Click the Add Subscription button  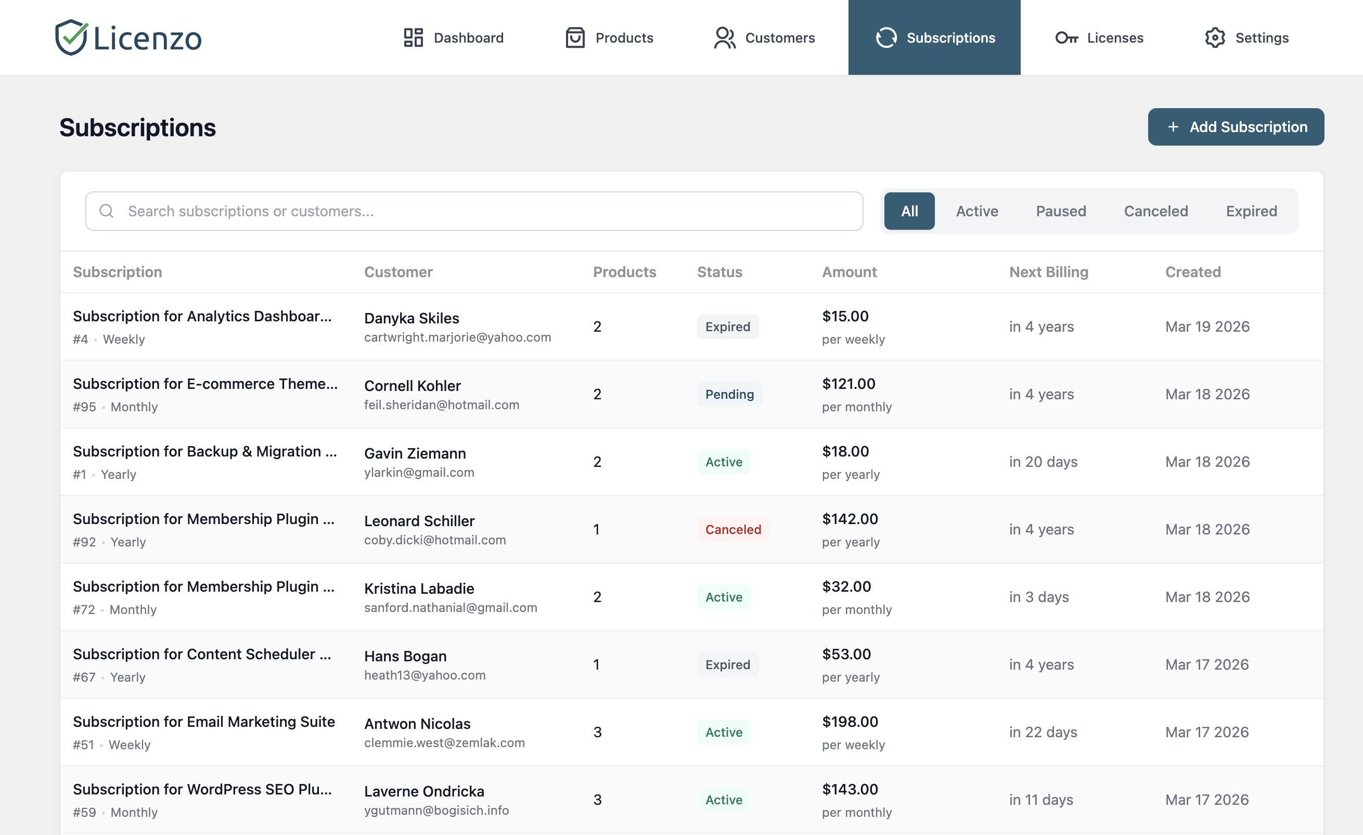click(1235, 127)
